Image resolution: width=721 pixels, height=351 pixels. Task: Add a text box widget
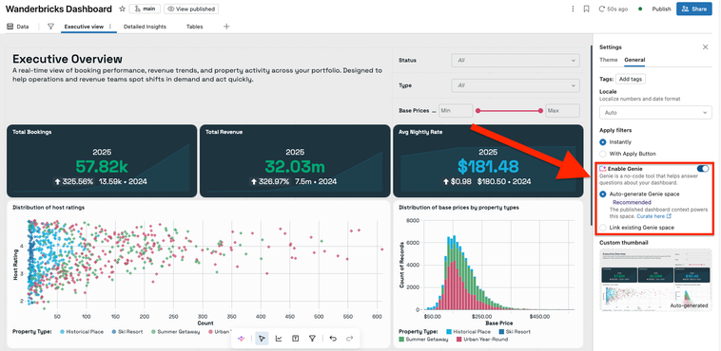coord(295,339)
